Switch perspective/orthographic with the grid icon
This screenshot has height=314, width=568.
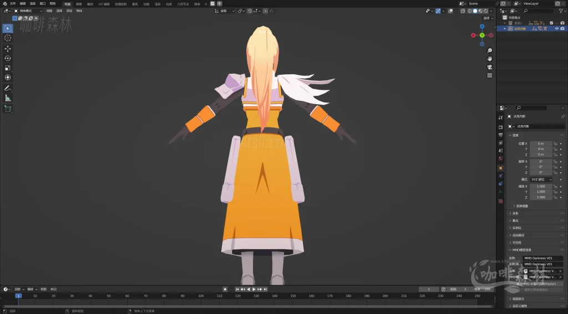click(x=489, y=75)
